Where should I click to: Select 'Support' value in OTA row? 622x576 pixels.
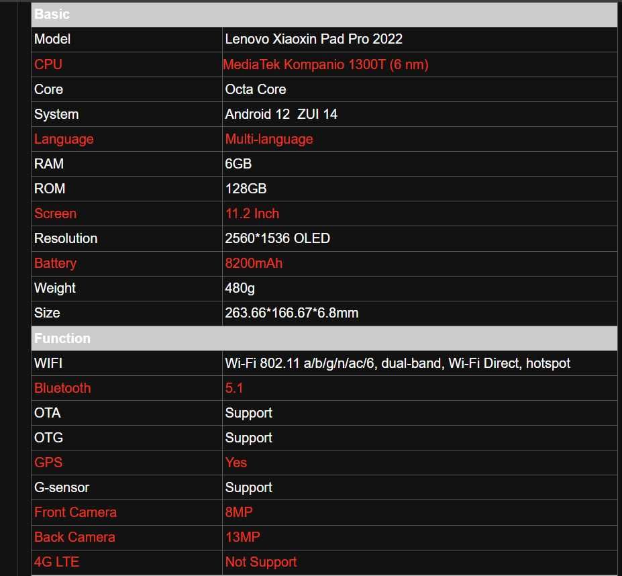[248, 414]
